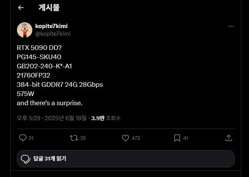This screenshot has width=249, height=177.
Task: Go back using the left arrow
Action: click(x=21, y=8)
